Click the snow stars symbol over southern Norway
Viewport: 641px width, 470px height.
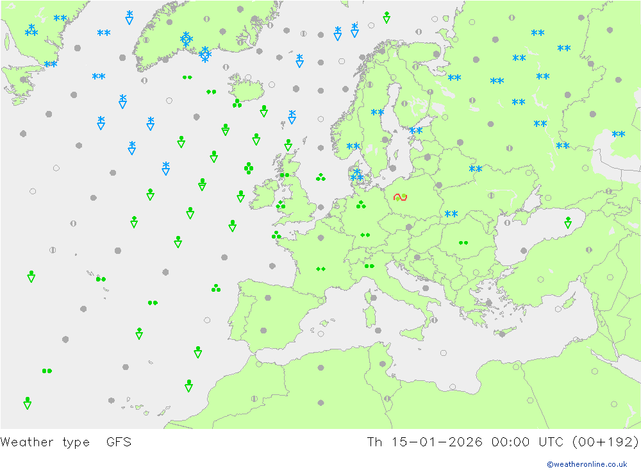click(x=353, y=146)
